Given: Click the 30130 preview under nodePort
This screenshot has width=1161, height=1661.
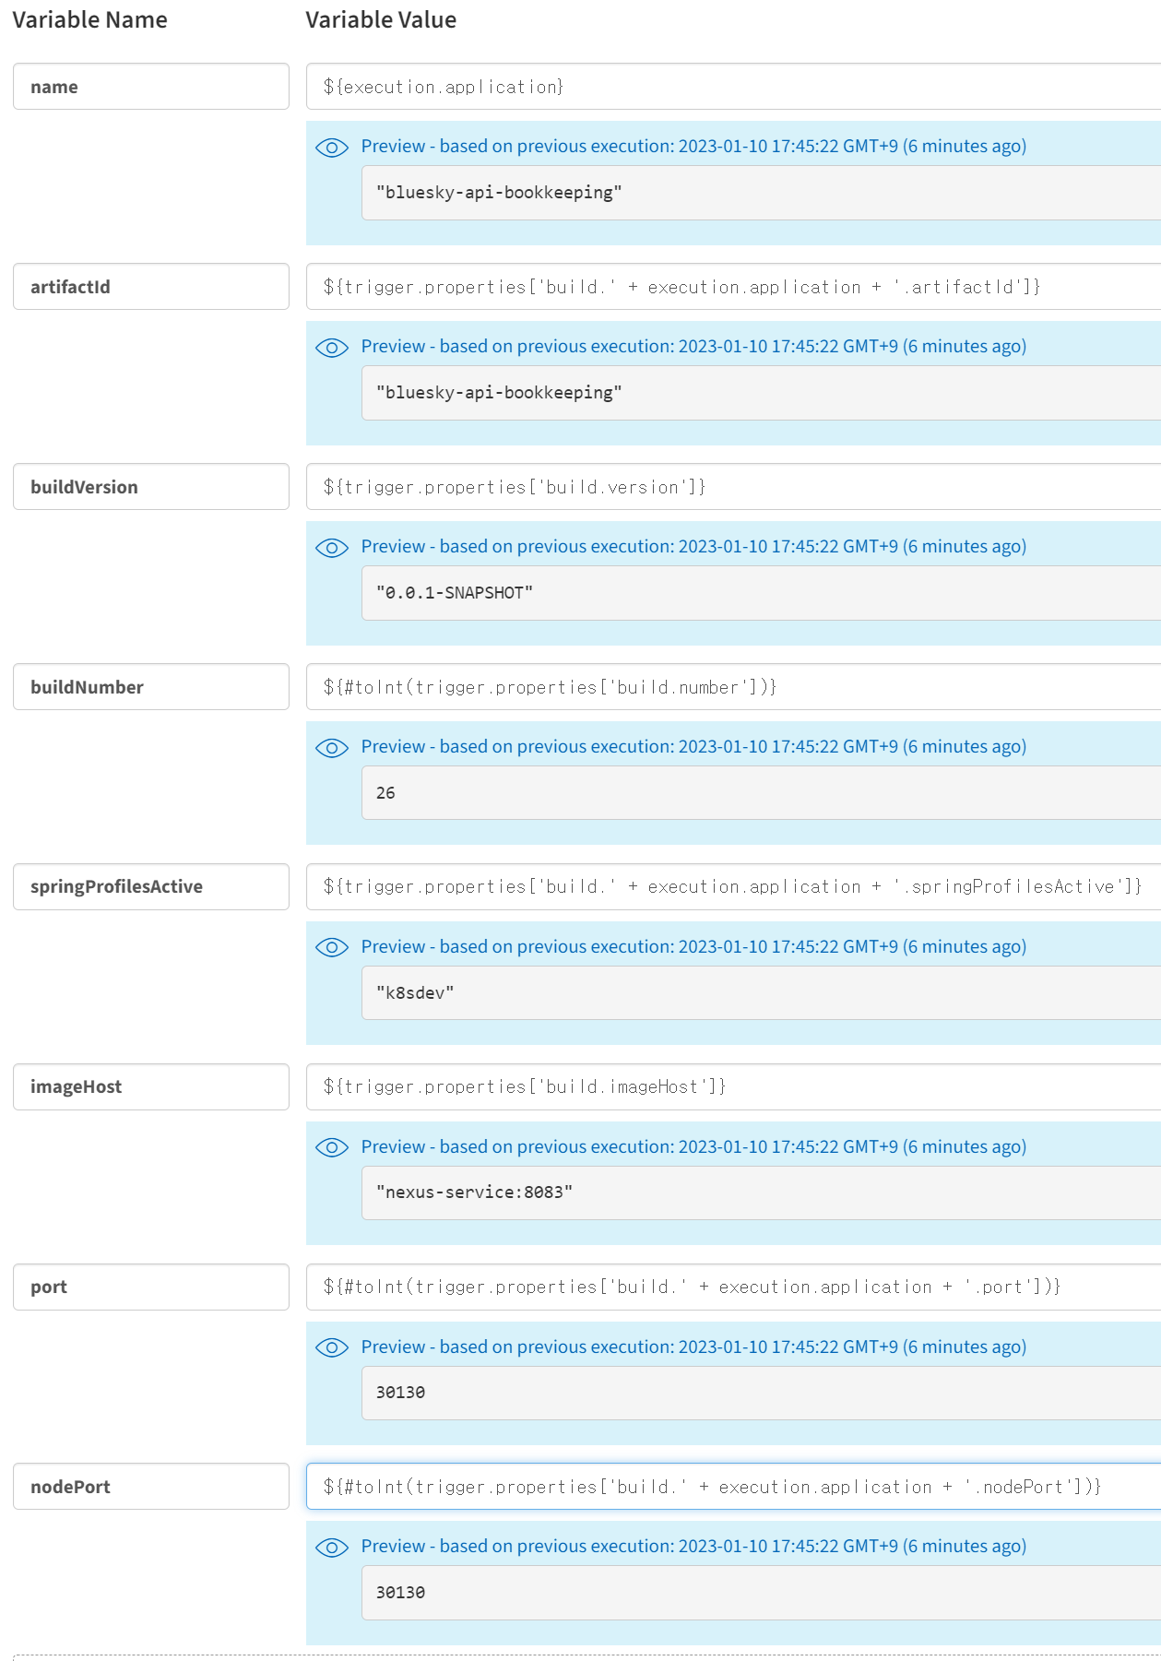Looking at the screenshot, I should pos(761,1593).
